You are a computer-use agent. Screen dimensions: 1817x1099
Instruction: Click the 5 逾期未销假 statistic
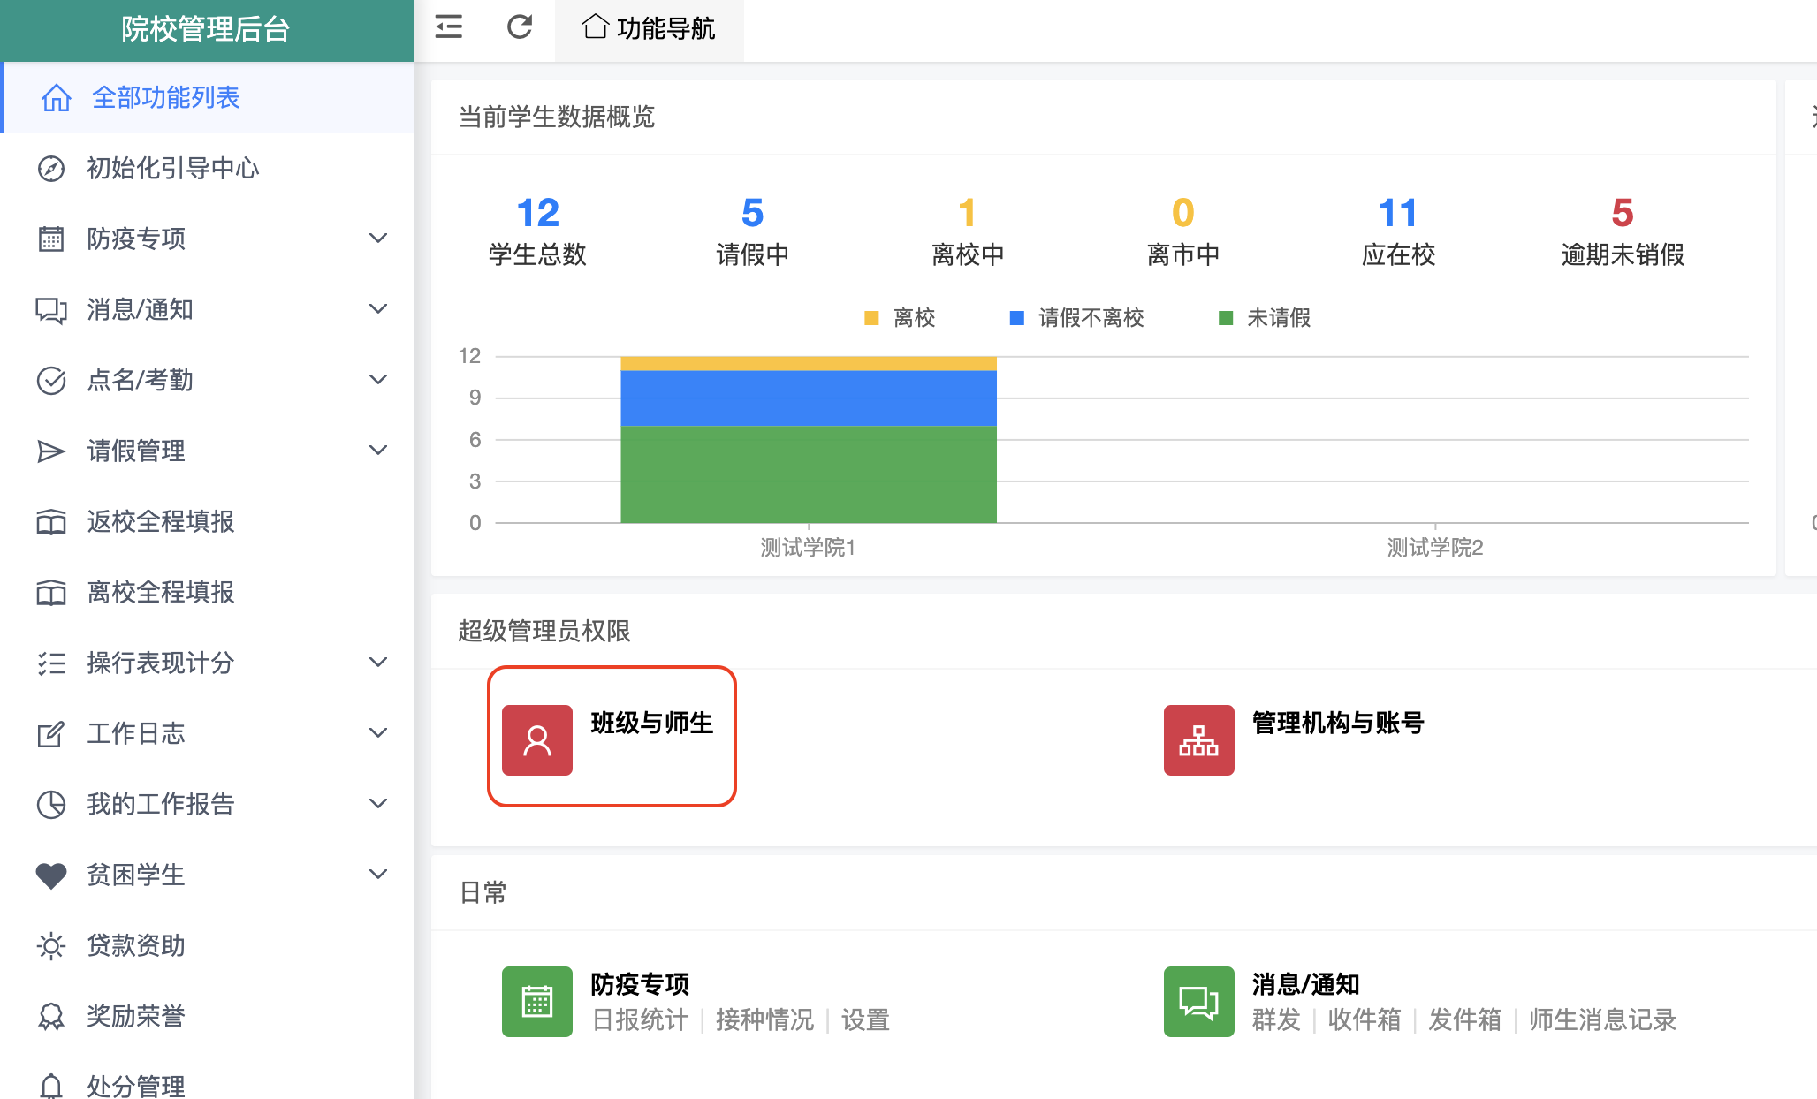click(x=1623, y=231)
